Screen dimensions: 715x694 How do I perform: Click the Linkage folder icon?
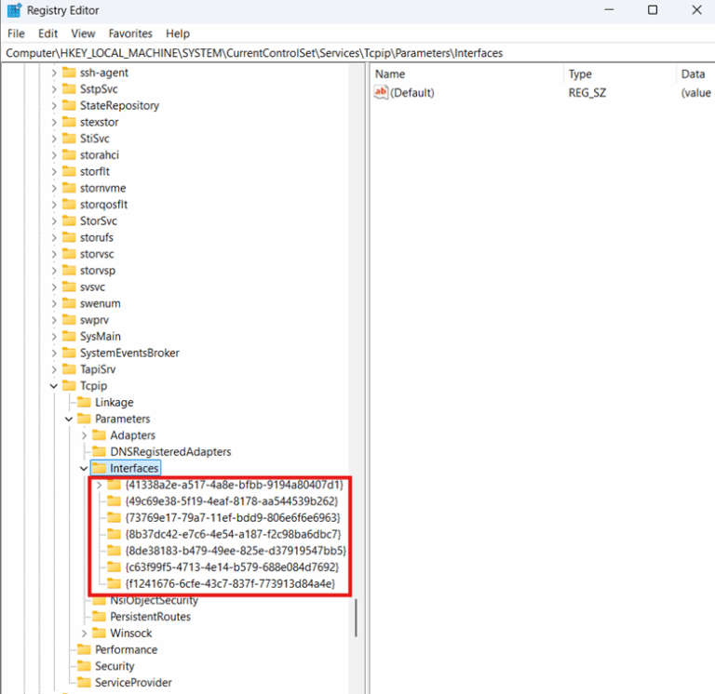pyautogui.click(x=84, y=402)
